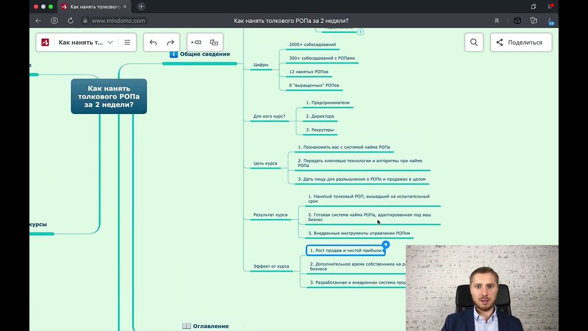The image size is (588, 331).
Task: Select the 'Как нанять толкового' browser tab
Action: coord(95,7)
